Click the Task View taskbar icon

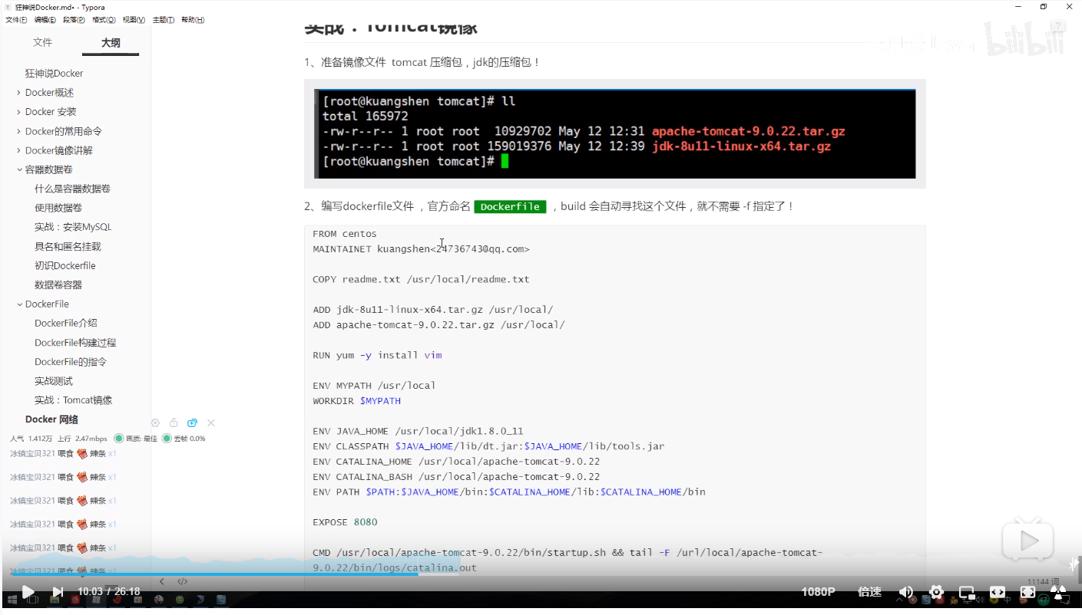(x=33, y=600)
